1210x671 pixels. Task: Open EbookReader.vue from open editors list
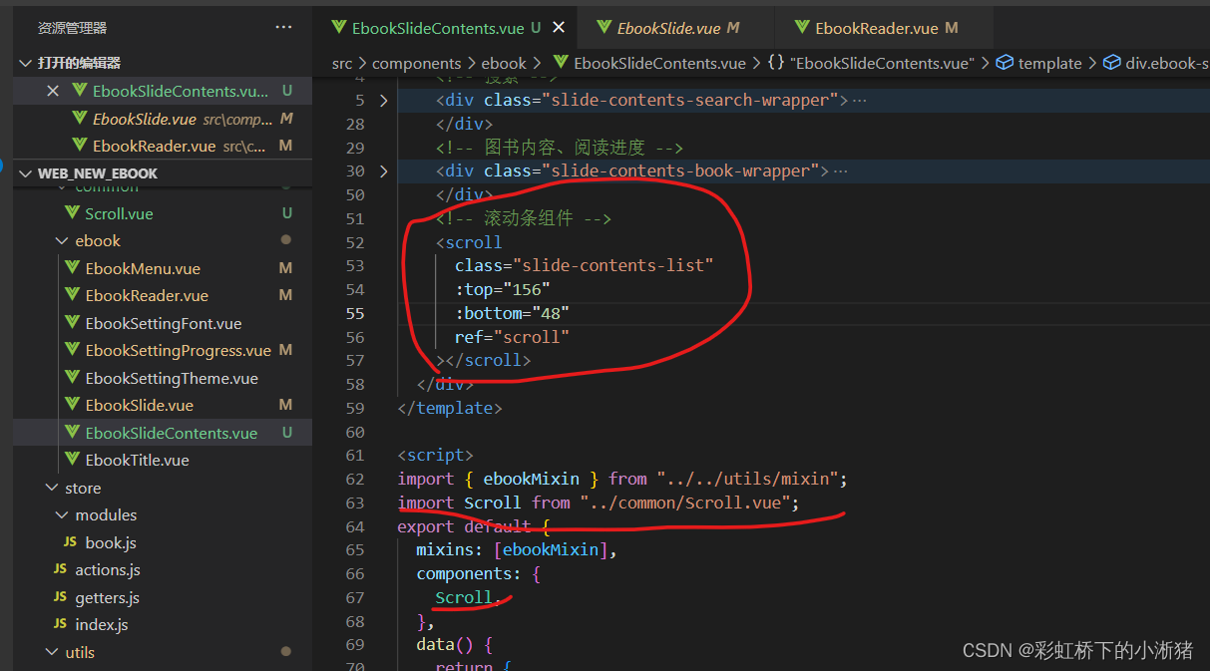pos(163,146)
